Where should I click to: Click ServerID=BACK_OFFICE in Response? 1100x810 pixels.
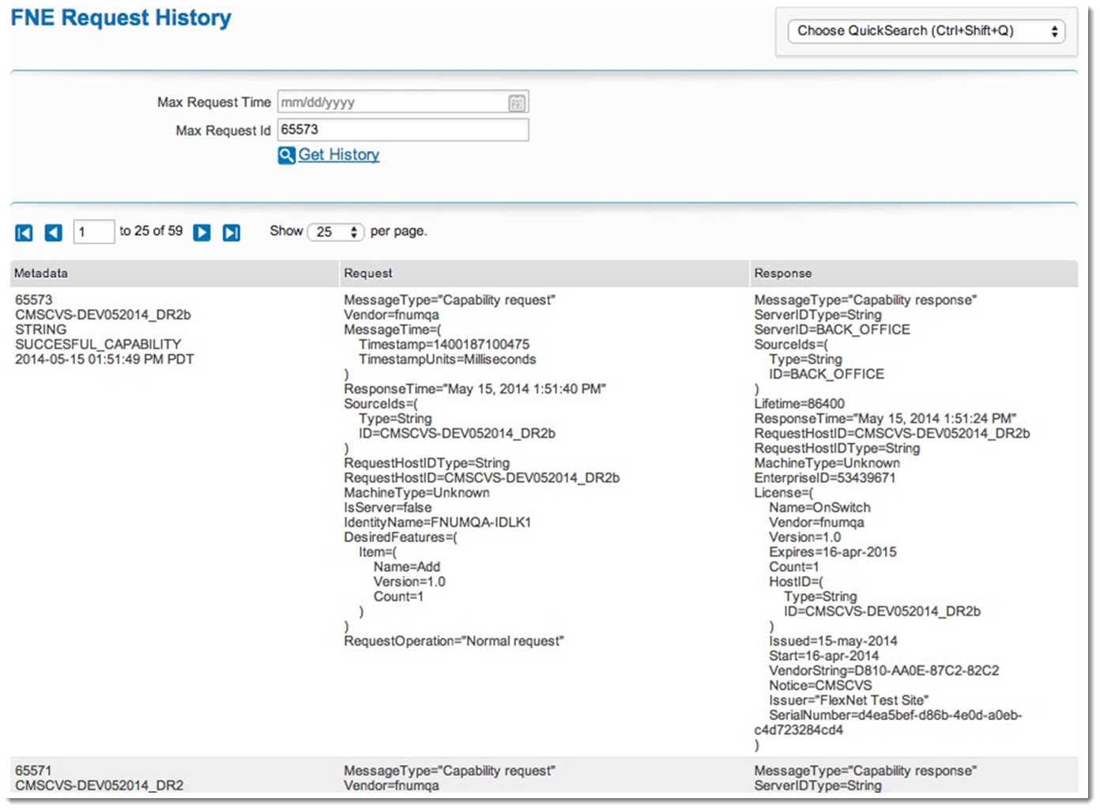pyautogui.click(x=832, y=330)
